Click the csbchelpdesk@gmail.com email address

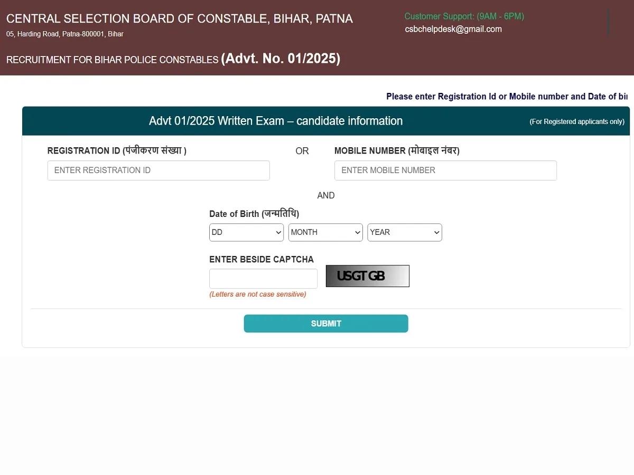(x=453, y=29)
